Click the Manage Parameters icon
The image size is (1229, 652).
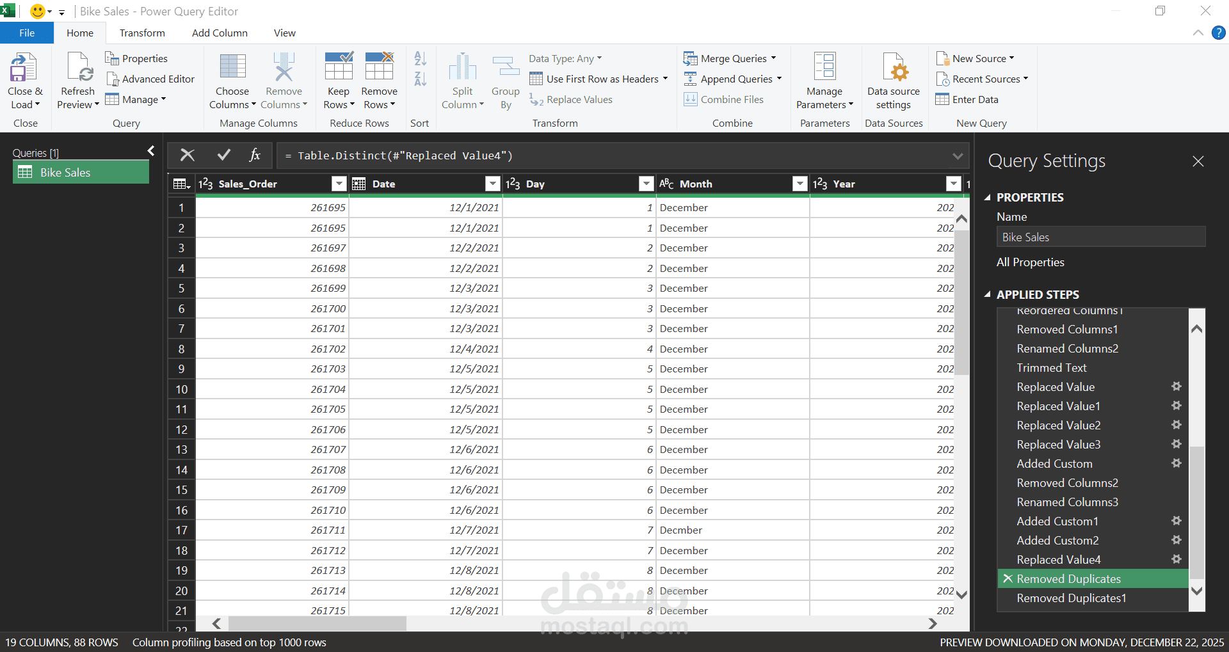click(824, 67)
